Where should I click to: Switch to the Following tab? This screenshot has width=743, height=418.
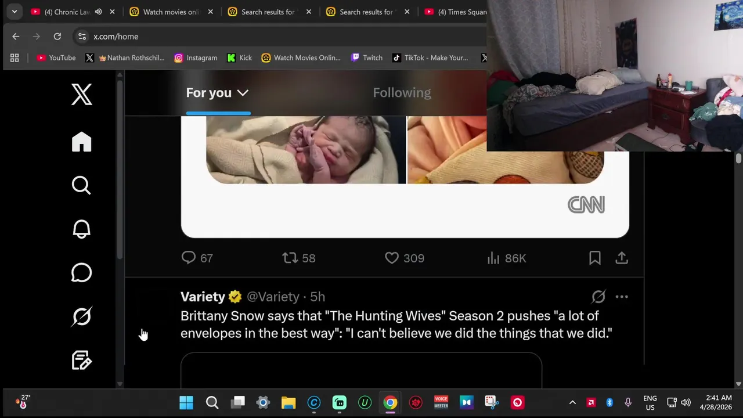coord(402,93)
